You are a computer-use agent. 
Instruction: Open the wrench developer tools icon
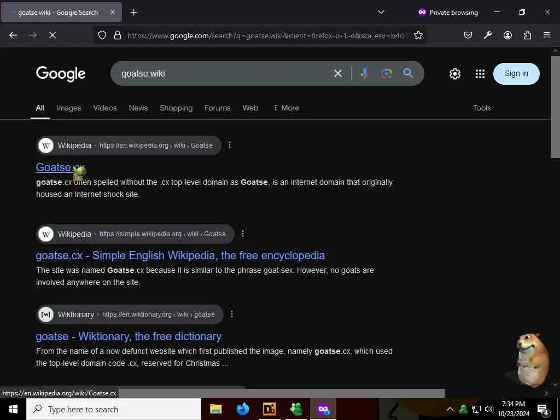tap(487, 35)
